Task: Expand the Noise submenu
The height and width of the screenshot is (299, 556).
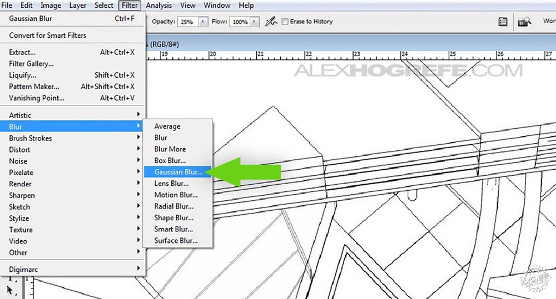Action: pyautogui.click(x=72, y=161)
